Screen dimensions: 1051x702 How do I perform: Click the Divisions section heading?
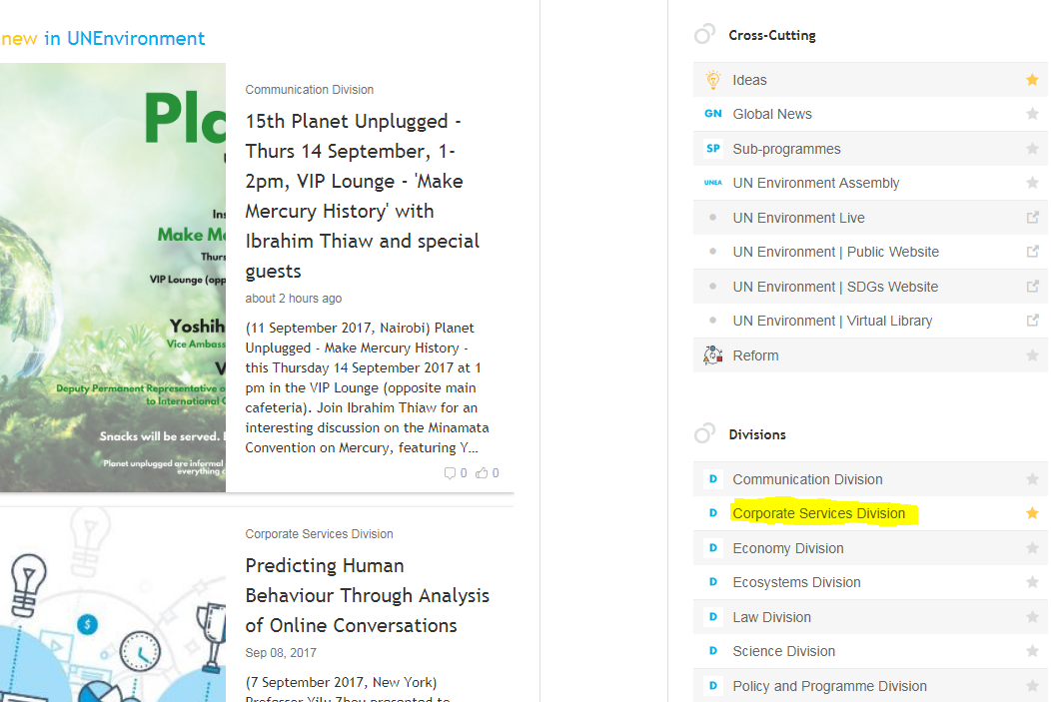click(x=757, y=434)
